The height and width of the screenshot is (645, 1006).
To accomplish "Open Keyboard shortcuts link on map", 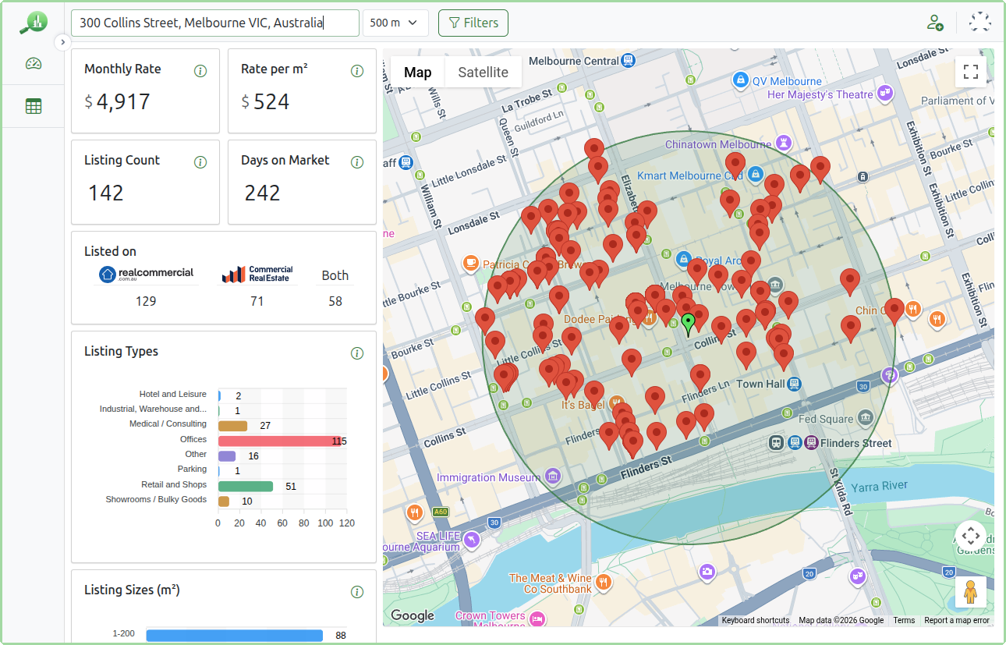I will (755, 621).
